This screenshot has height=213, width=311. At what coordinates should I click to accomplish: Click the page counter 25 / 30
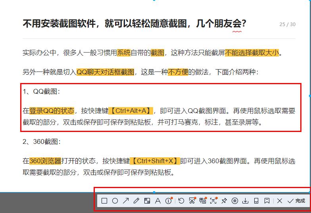287,25
